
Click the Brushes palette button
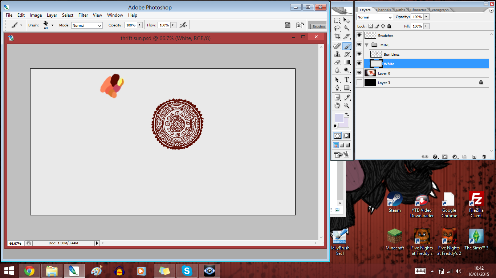[317, 25]
